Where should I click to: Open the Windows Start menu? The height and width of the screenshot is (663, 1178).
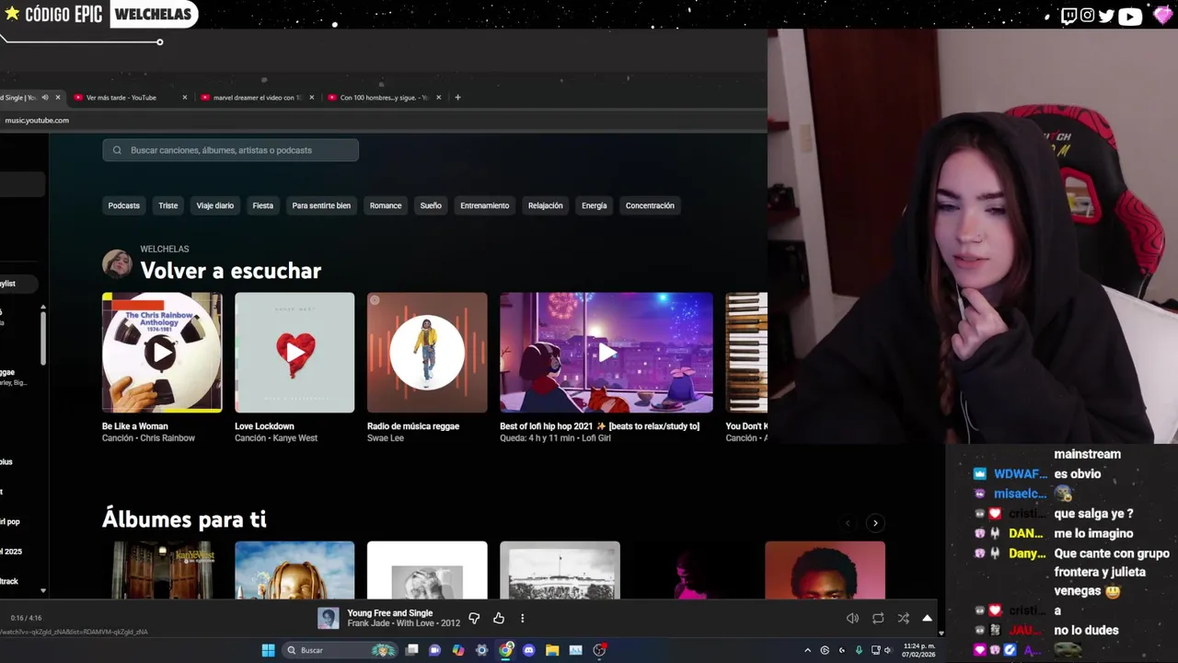pyautogui.click(x=268, y=650)
